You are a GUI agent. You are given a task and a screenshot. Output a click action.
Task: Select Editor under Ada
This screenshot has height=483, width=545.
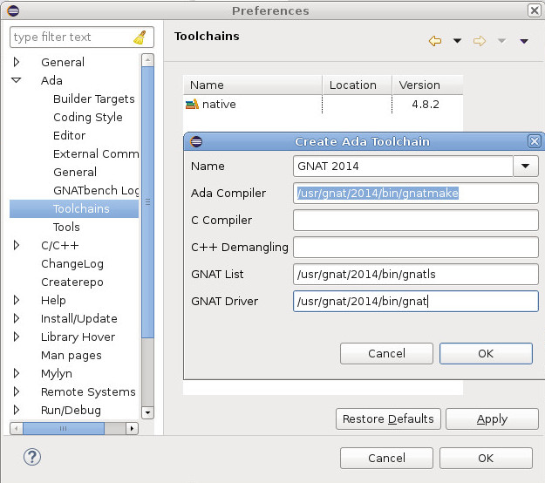[69, 135]
